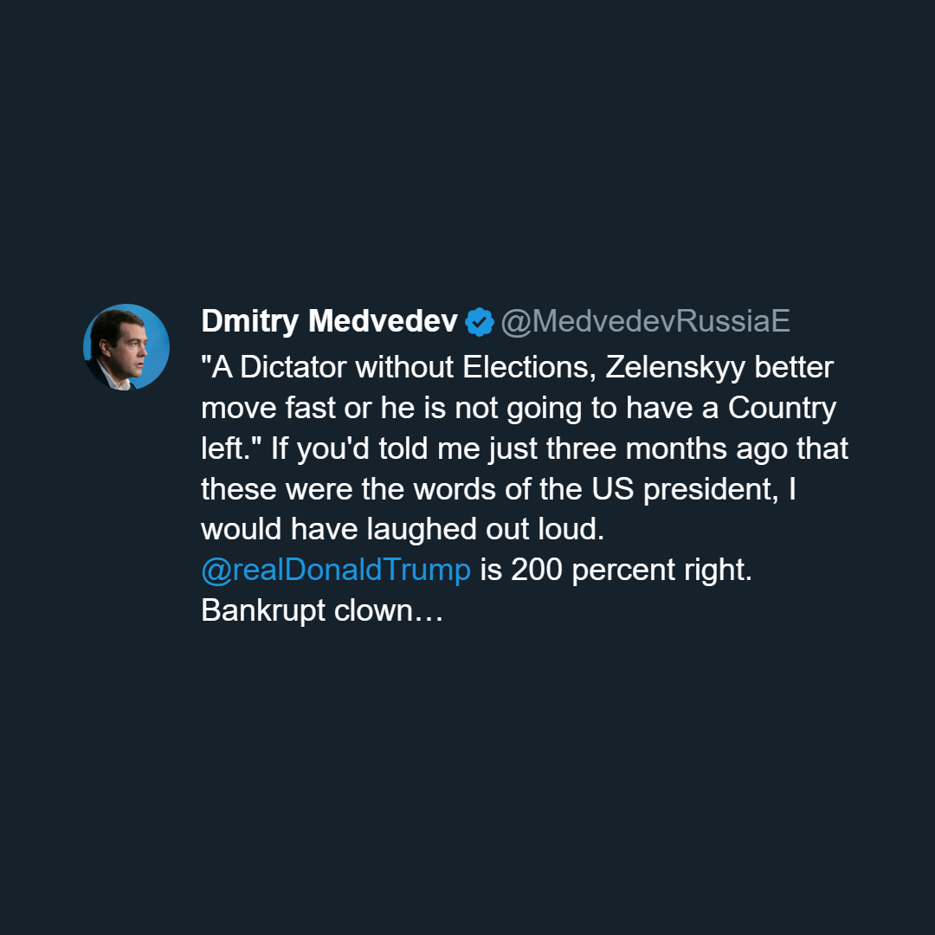
Task: Click the phrase "laughed out loud"
Action: (x=486, y=530)
